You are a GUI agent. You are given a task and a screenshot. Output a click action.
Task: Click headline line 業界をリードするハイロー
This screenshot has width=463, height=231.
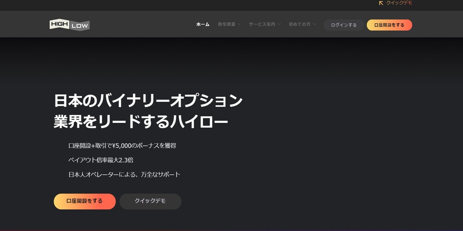click(x=141, y=122)
